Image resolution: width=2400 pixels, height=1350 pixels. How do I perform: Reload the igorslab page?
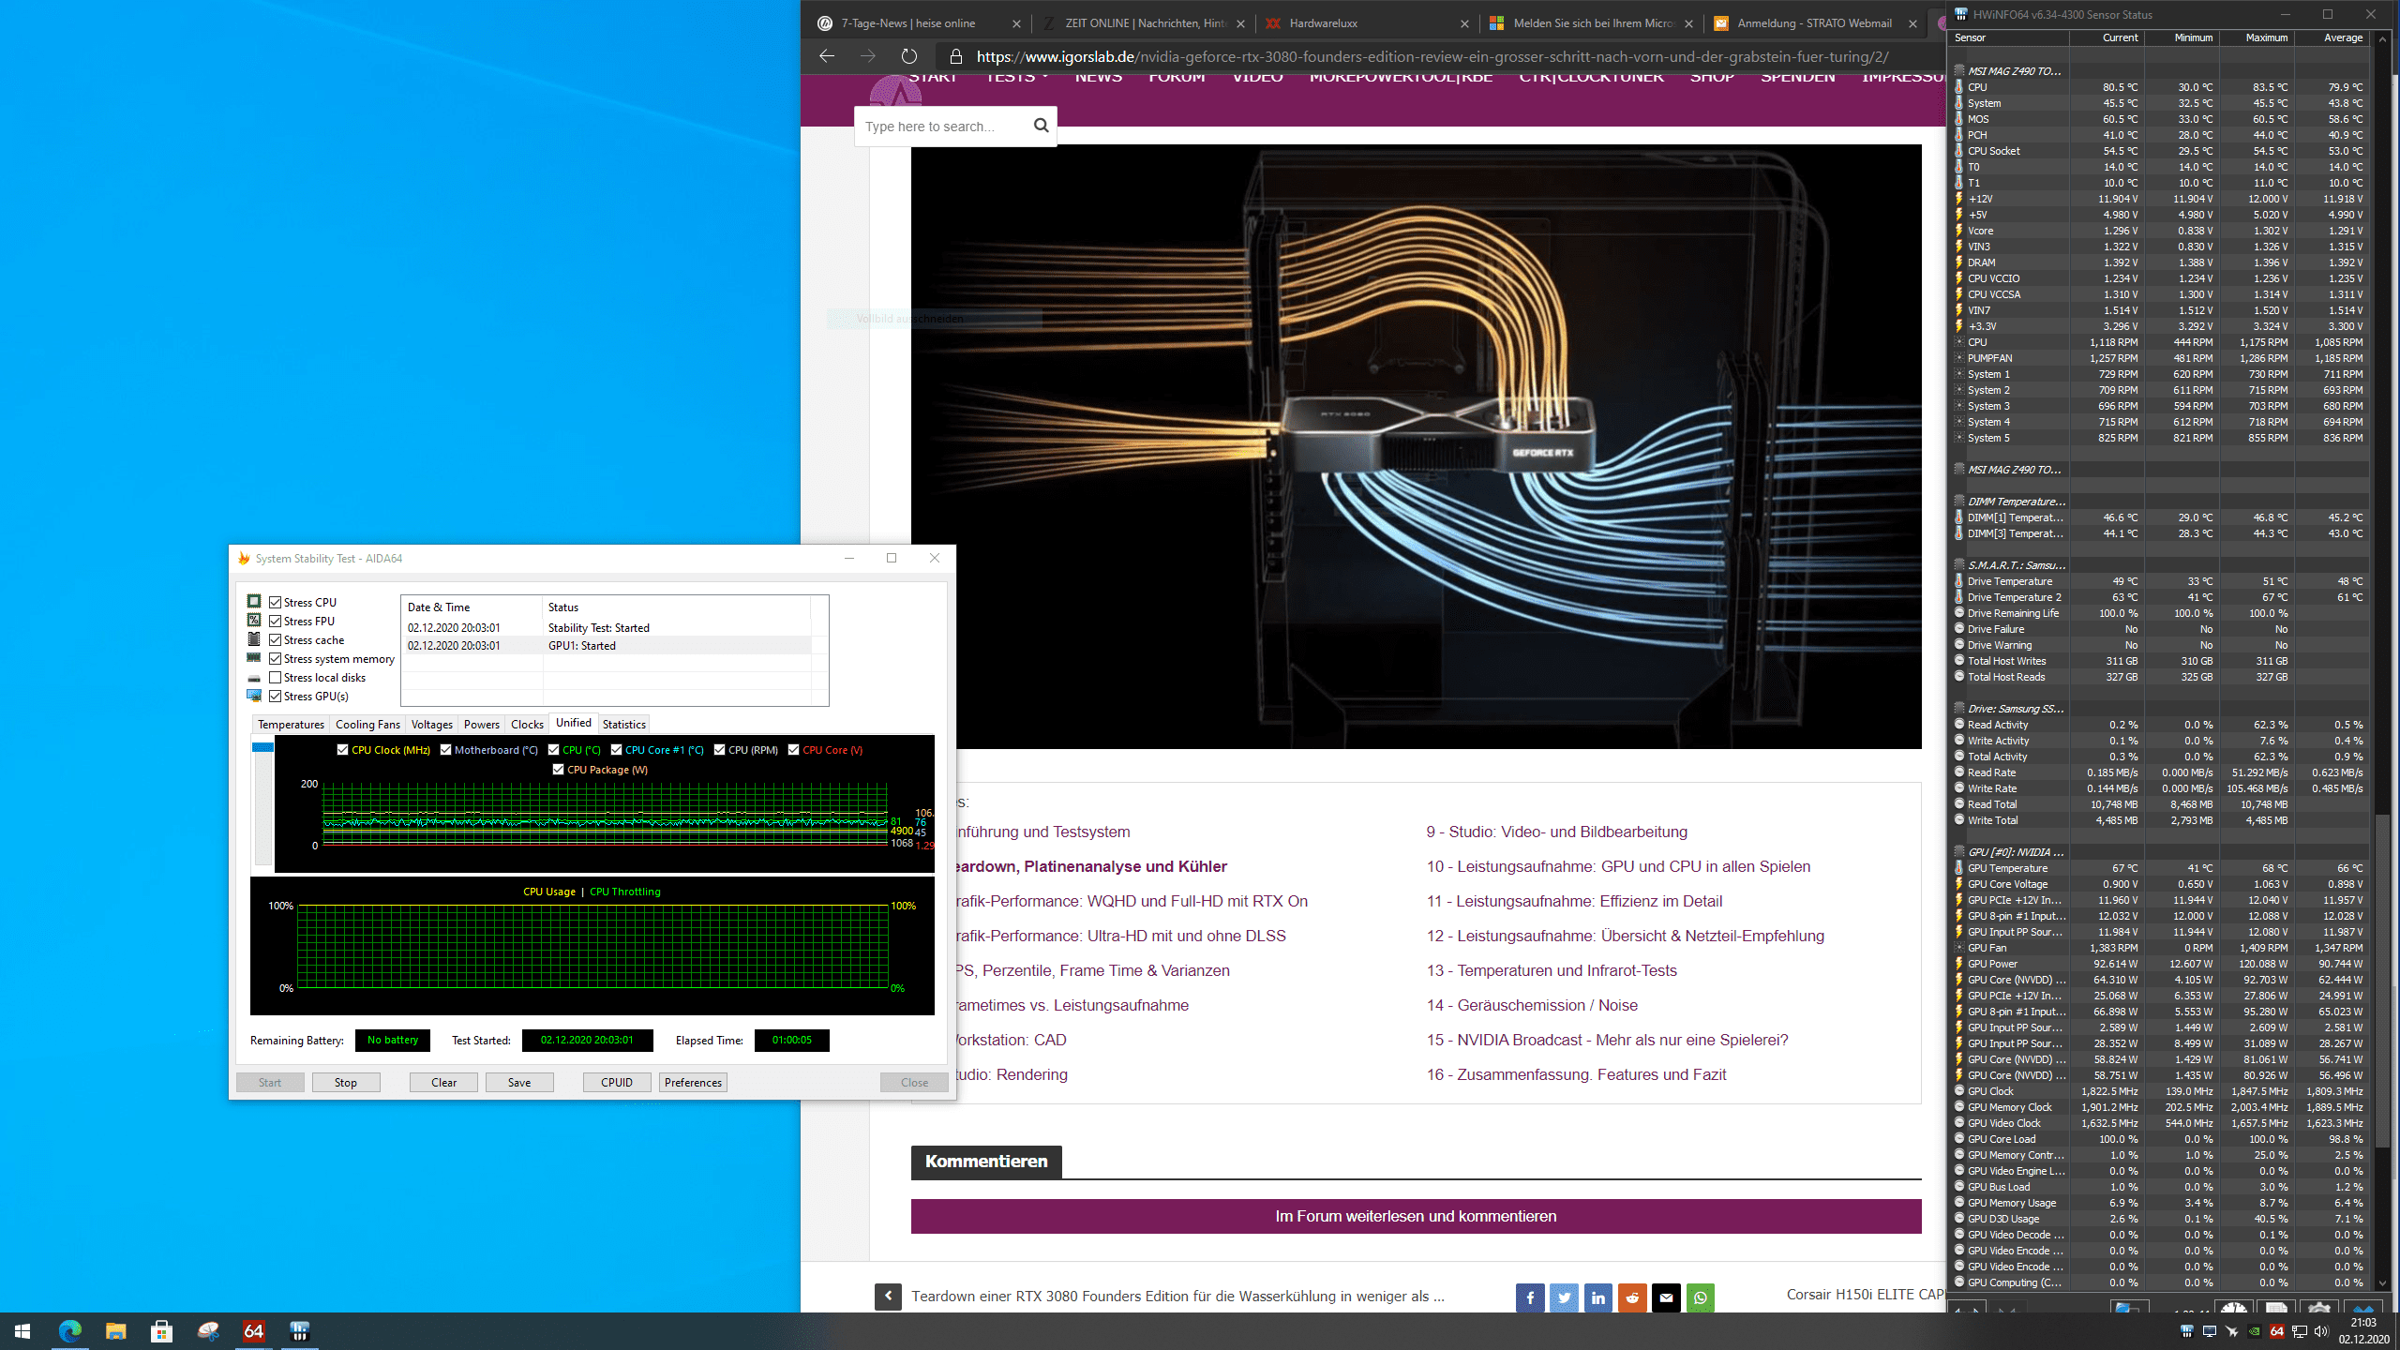pyautogui.click(x=908, y=56)
